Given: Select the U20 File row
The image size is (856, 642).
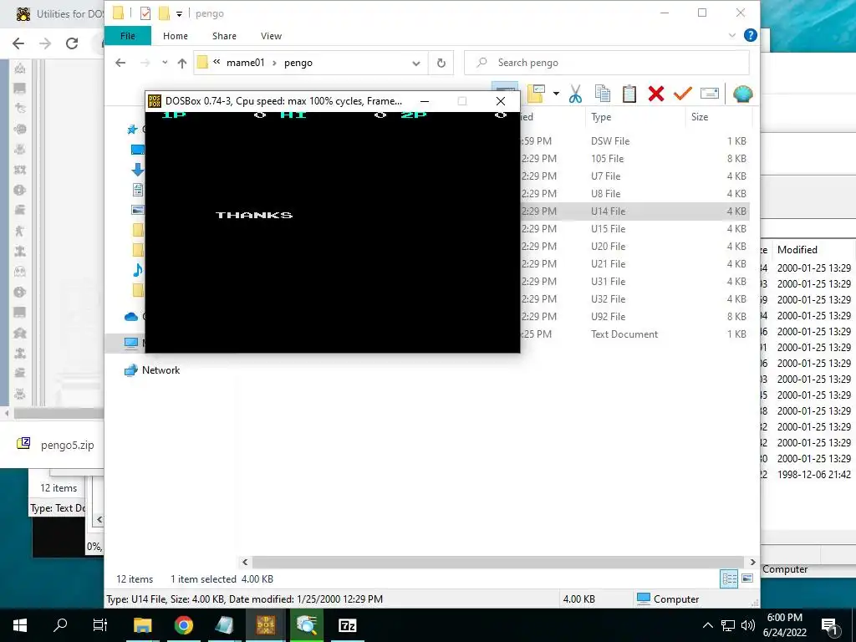Looking at the screenshot, I should (634, 247).
